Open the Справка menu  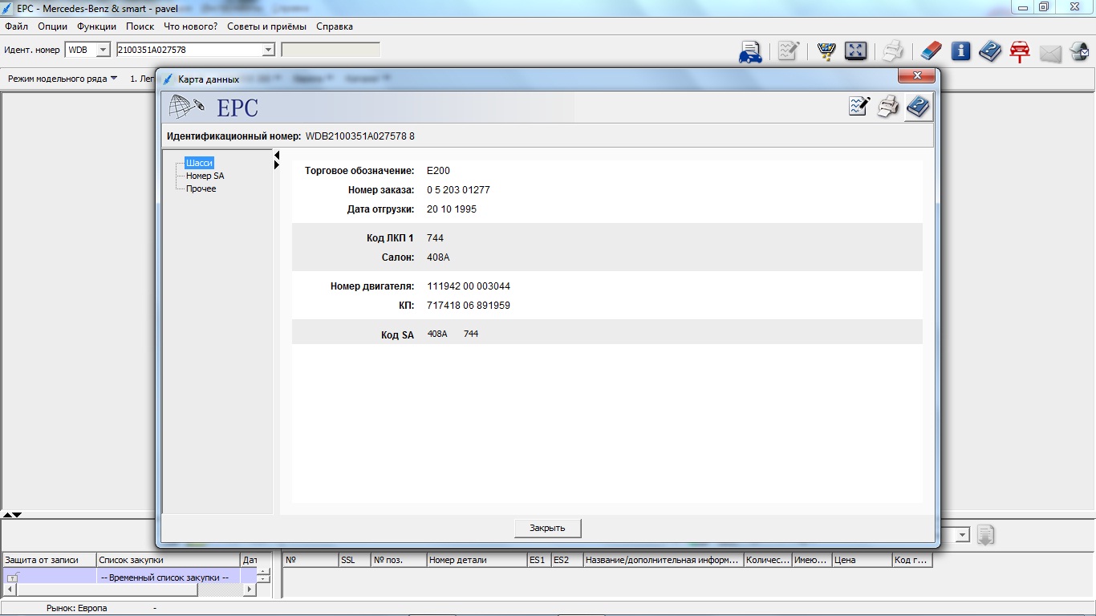335,26
